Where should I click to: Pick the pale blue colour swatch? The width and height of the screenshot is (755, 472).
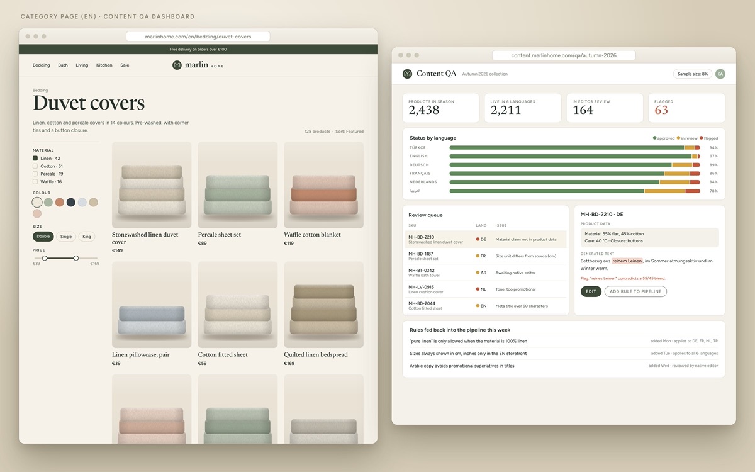[82, 202]
